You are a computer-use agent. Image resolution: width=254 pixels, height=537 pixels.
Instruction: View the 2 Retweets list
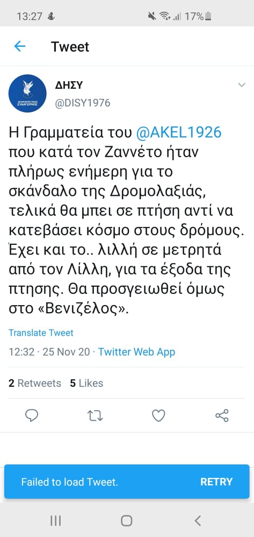click(x=34, y=383)
